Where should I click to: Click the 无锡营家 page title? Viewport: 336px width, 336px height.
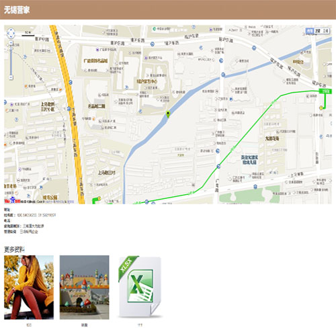click(x=17, y=10)
